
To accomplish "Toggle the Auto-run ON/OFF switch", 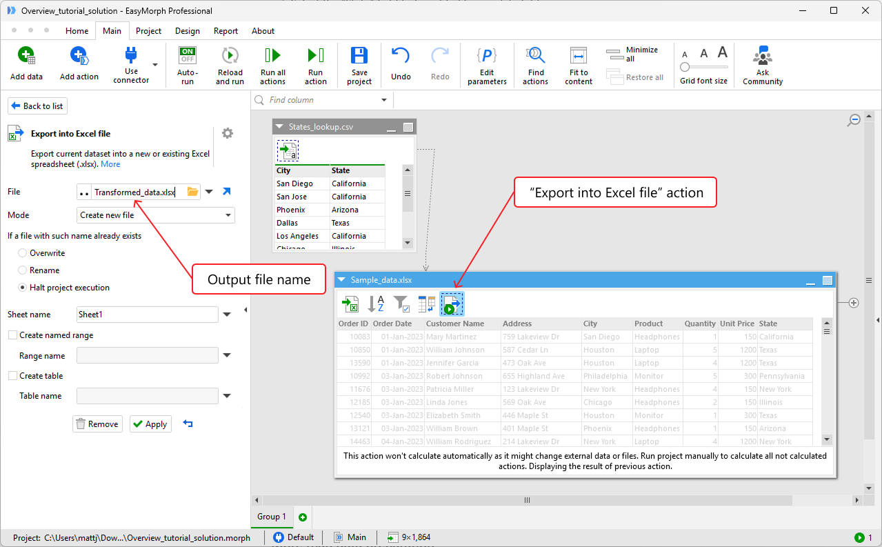I will 188,55.
